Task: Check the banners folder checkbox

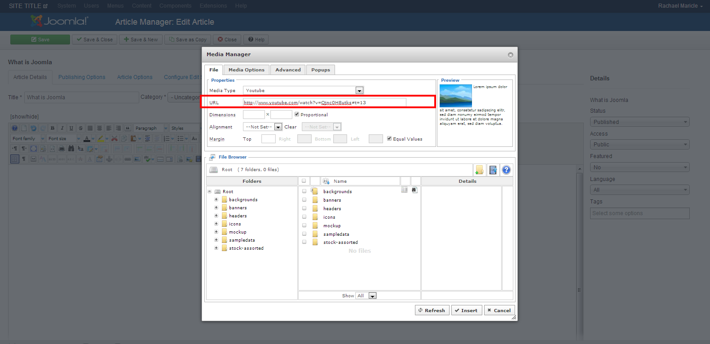Action: tap(304, 199)
